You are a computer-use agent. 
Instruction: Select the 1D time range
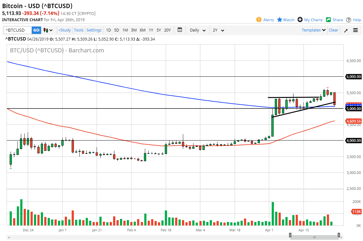(108, 30)
